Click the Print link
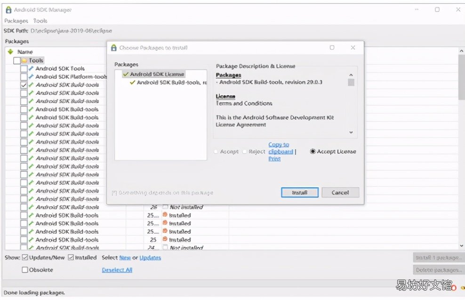Image resolution: width=465 pixels, height=300 pixels. [274, 159]
